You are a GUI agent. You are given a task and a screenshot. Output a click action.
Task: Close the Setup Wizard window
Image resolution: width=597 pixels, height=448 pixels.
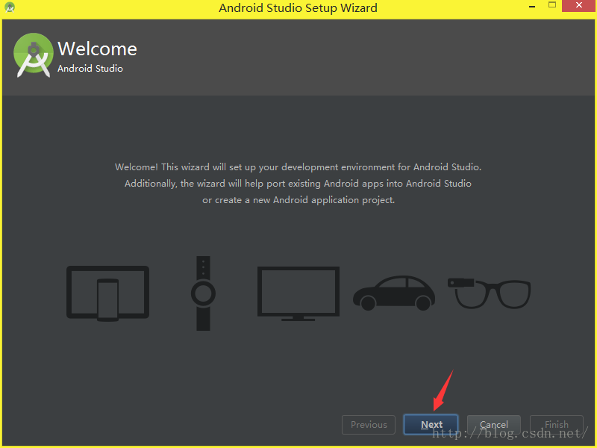[579, 6]
